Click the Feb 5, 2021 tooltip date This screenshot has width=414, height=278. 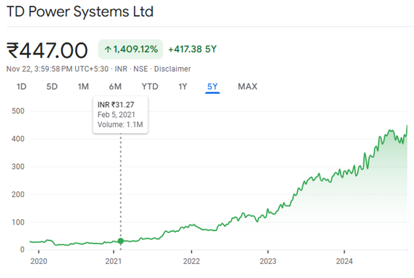116,115
